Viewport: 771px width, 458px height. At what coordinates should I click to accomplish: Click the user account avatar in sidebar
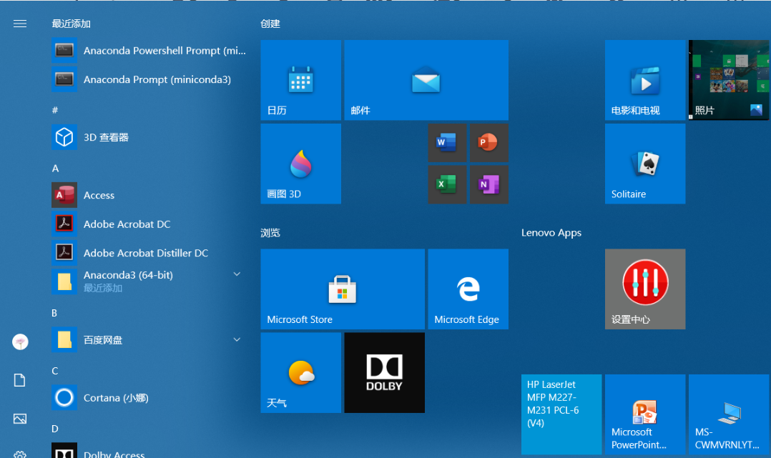(x=20, y=342)
